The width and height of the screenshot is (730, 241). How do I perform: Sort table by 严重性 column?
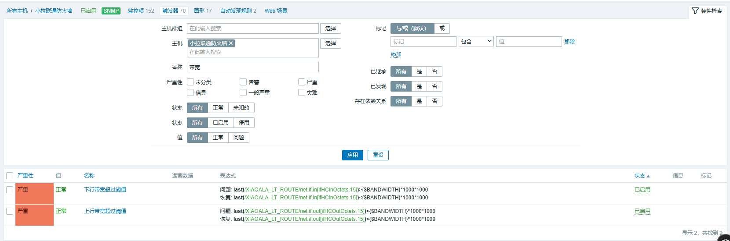click(25, 176)
